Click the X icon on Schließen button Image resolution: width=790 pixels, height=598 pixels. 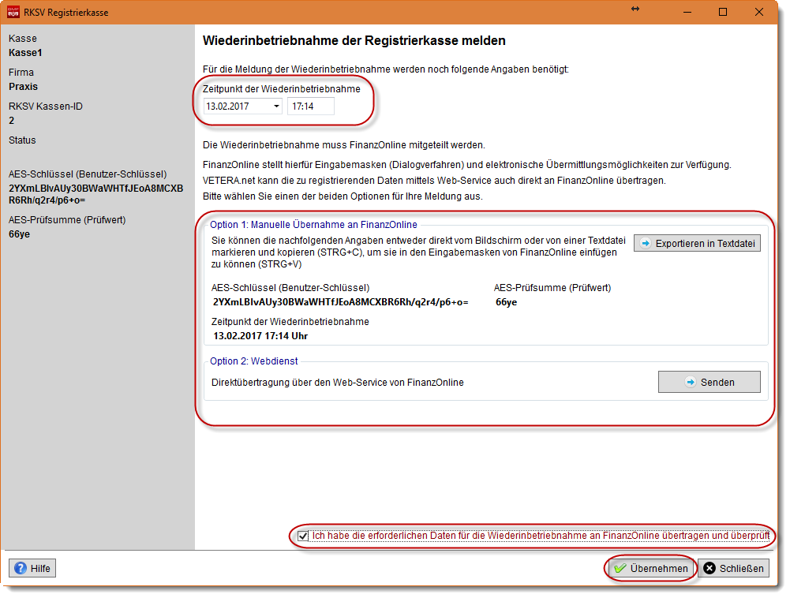[x=710, y=568]
